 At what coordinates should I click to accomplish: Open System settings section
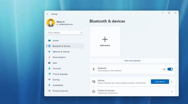click(x=65, y=40)
